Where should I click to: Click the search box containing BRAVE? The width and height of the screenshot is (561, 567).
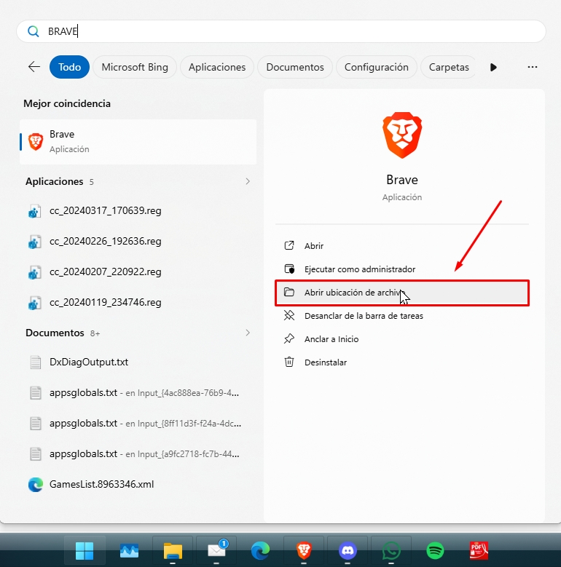pos(281,31)
